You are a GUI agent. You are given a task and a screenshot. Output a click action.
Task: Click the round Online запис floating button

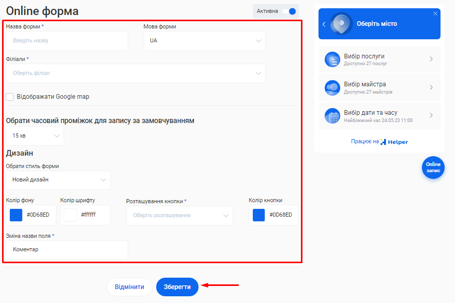(x=433, y=168)
